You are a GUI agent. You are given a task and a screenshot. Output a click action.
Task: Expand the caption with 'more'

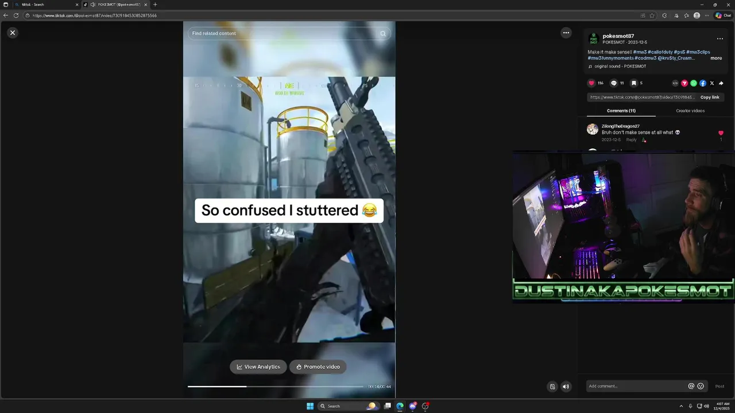tap(716, 58)
